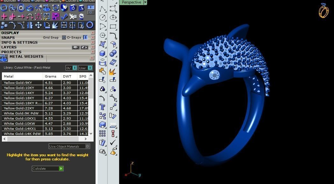The width and height of the screenshot is (334, 184).
Task: Expand the DISPLAY panel
Action: (x=10, y=33)
